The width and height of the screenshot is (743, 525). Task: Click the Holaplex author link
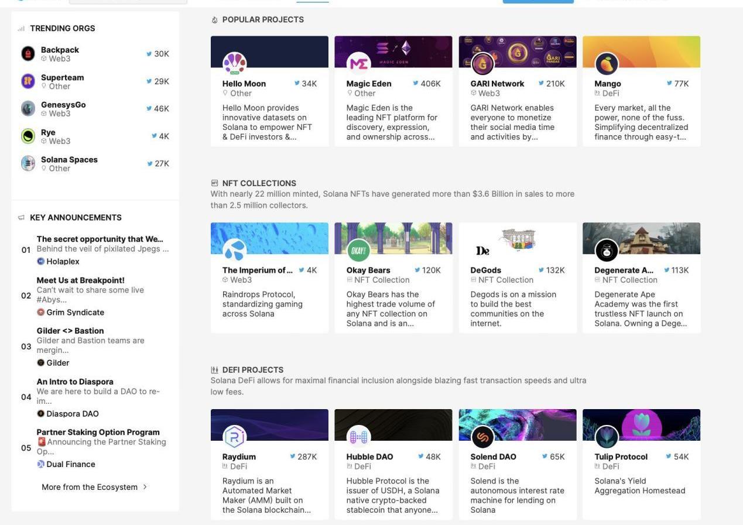click(x=62, y=262)
